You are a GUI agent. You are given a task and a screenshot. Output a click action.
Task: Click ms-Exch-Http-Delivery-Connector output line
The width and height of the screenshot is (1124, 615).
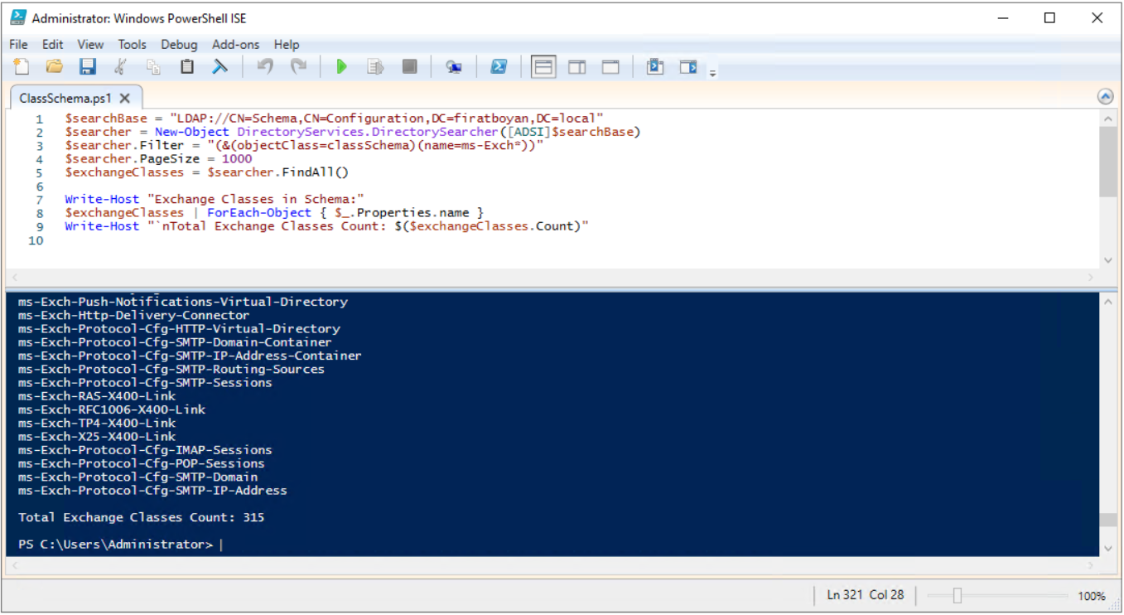click(133, 315)
